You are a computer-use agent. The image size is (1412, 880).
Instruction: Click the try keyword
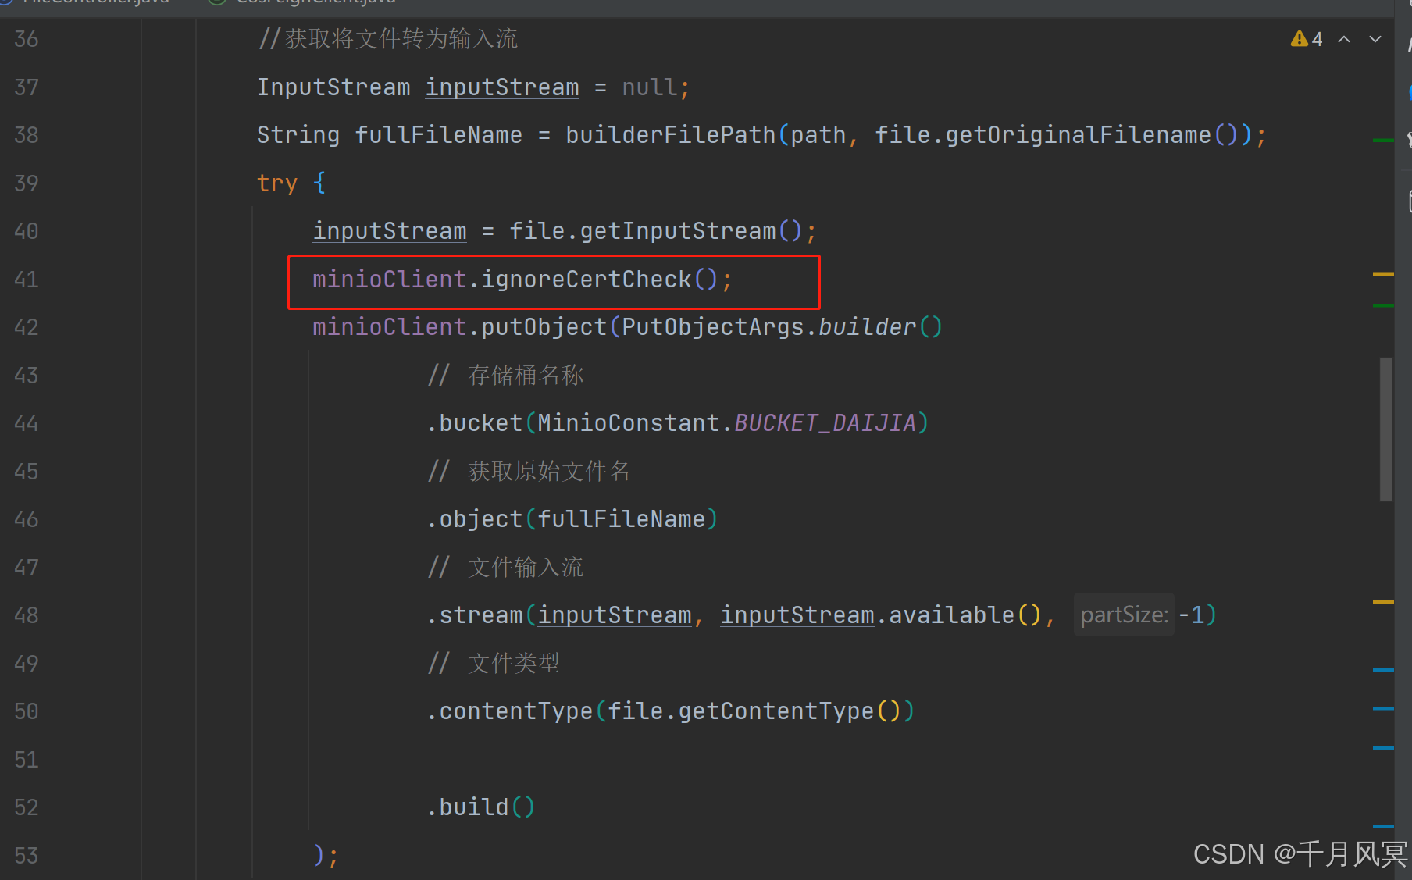coord(277,183)
